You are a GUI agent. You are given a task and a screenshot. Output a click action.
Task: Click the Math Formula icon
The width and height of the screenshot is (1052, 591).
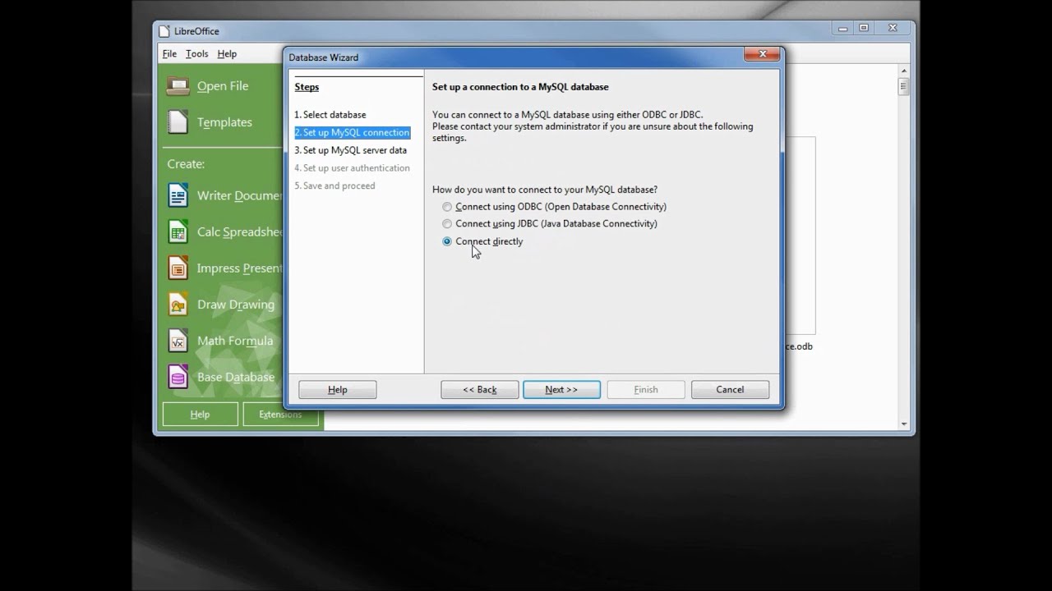tap(178, 341)
